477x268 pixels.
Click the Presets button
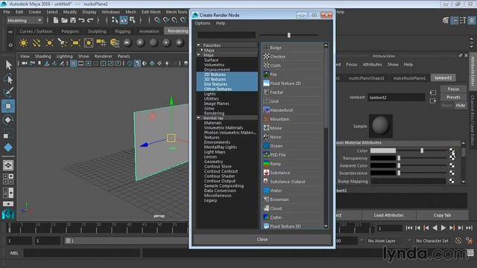453,98
